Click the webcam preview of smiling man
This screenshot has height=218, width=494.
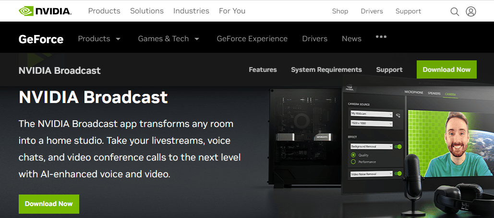pos(450,143)
